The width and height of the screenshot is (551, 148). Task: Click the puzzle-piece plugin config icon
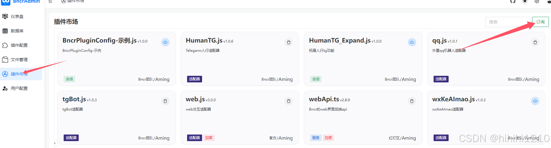(5, 45)
